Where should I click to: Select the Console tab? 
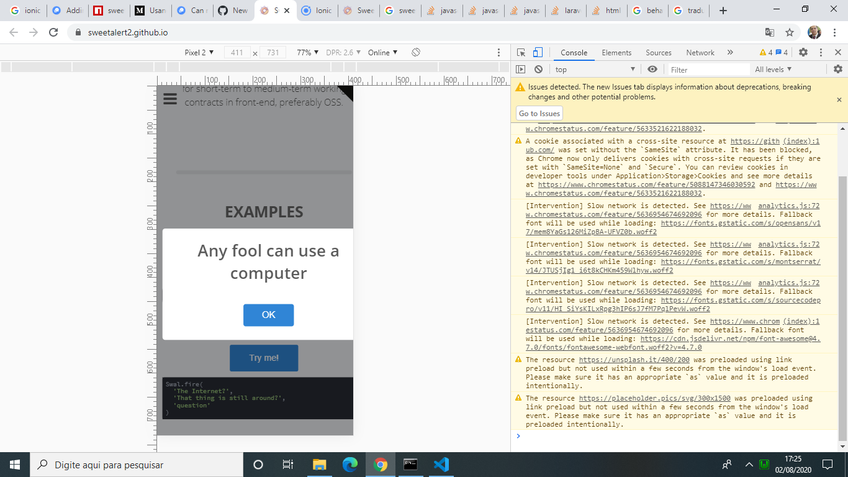[574, 53]
